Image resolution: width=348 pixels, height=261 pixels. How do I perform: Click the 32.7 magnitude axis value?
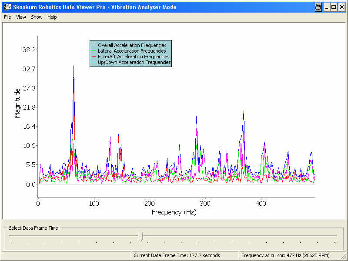(x=29, y=69)
